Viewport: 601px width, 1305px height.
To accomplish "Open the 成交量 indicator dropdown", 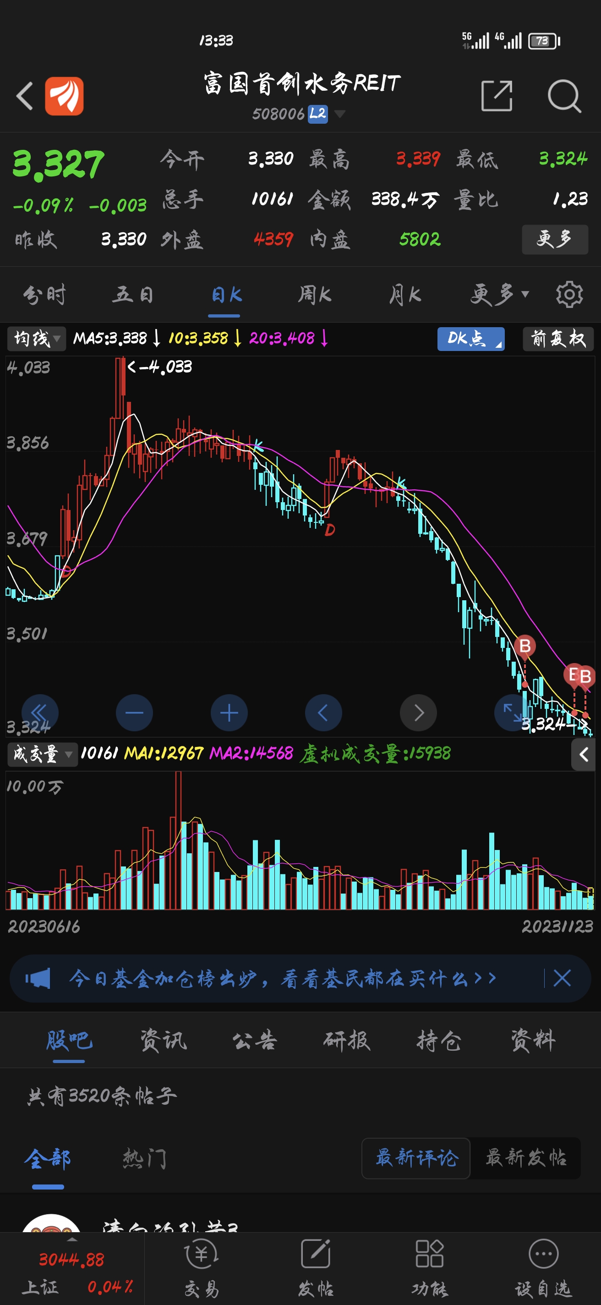I will pyautogui.click(x=43, y=754).
